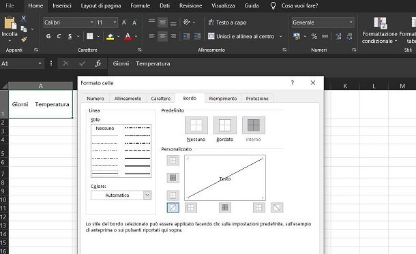
Task: Switch to the Dati ribbon tab
Action: [164, 5]
